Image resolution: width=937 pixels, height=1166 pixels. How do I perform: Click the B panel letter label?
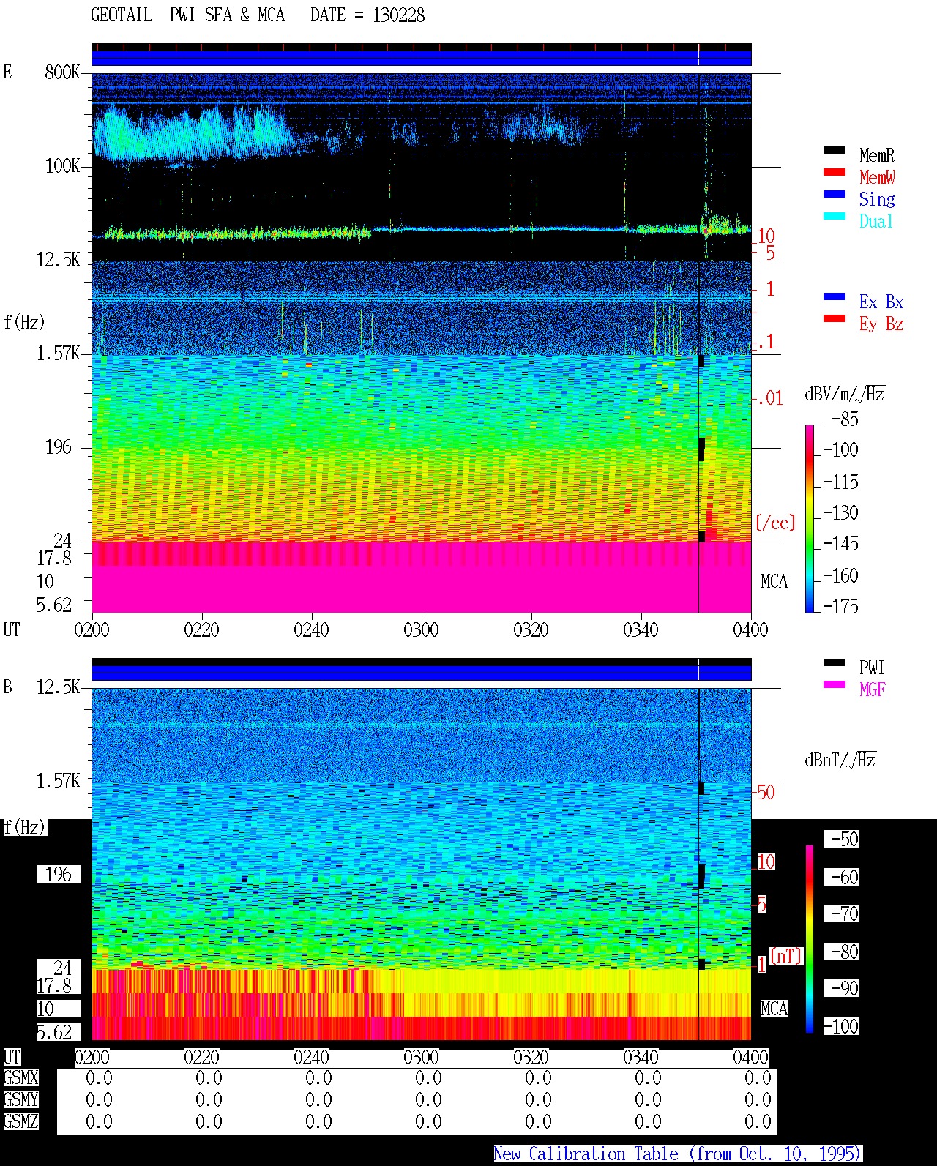pos(7,687)
